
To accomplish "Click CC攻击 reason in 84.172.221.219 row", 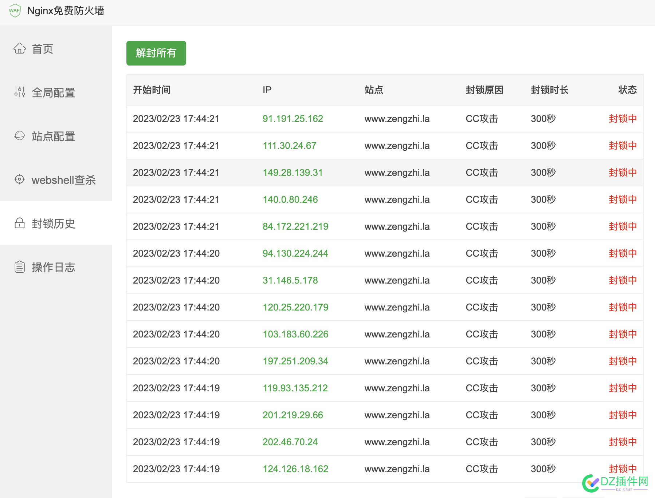I will coord(482,226).
